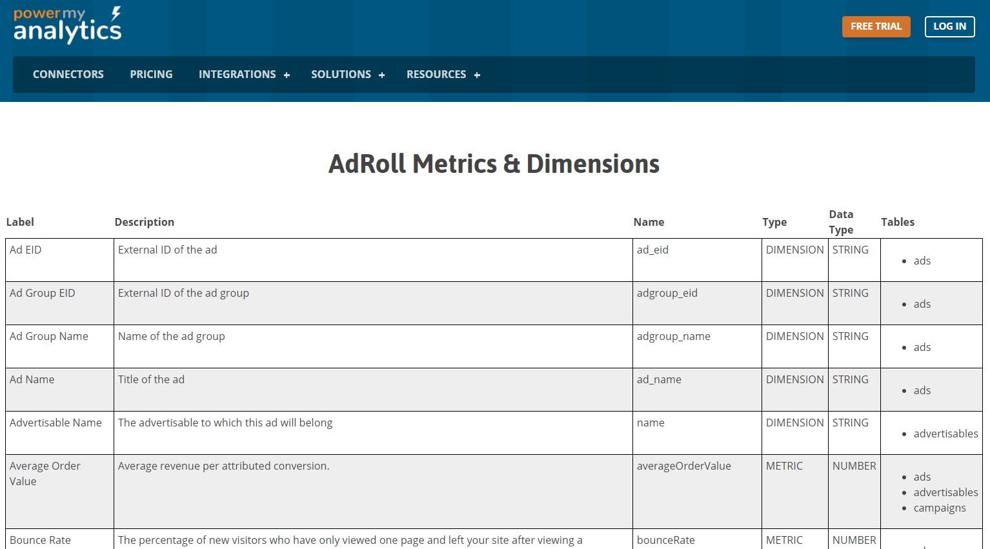Go to the CONNECTORS menu item
This screenshot has height=549, width=990.
[68, 74]
